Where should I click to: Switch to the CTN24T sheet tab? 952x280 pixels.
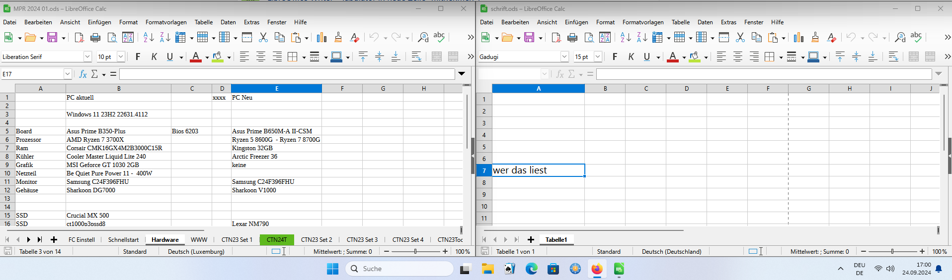(x=277, y=239)
